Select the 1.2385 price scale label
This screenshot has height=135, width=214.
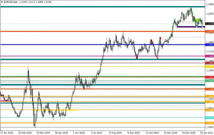click(x=210, y=4)
